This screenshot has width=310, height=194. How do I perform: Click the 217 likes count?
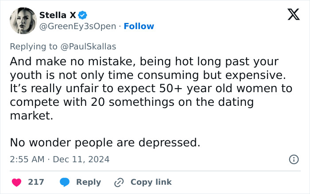[36, 182]
